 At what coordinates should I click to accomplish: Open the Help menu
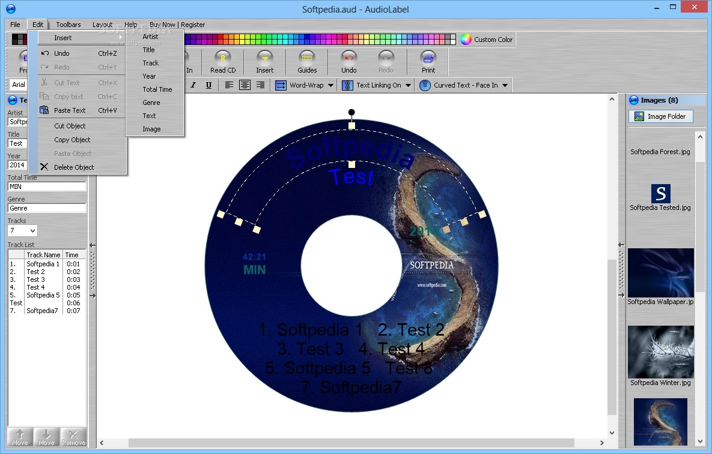pos(131,25)
